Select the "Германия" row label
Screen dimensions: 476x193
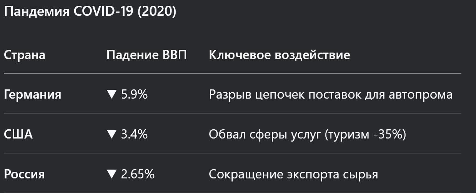tap(32, 94)
